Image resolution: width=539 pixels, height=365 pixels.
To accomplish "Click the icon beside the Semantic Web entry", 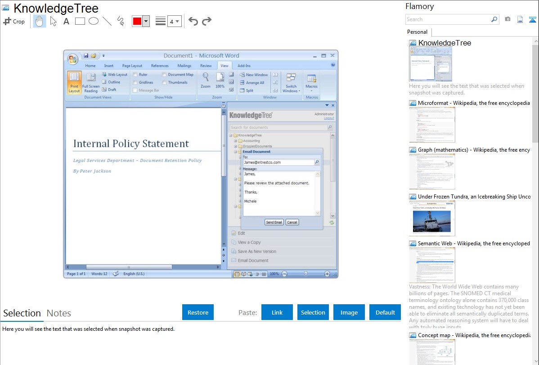I will click(413, 243).
